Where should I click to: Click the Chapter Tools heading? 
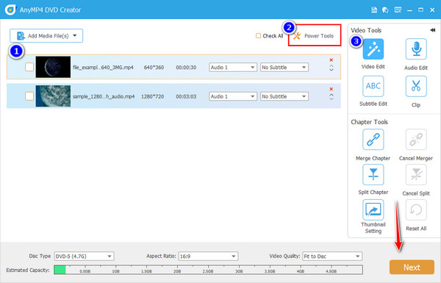369,122
